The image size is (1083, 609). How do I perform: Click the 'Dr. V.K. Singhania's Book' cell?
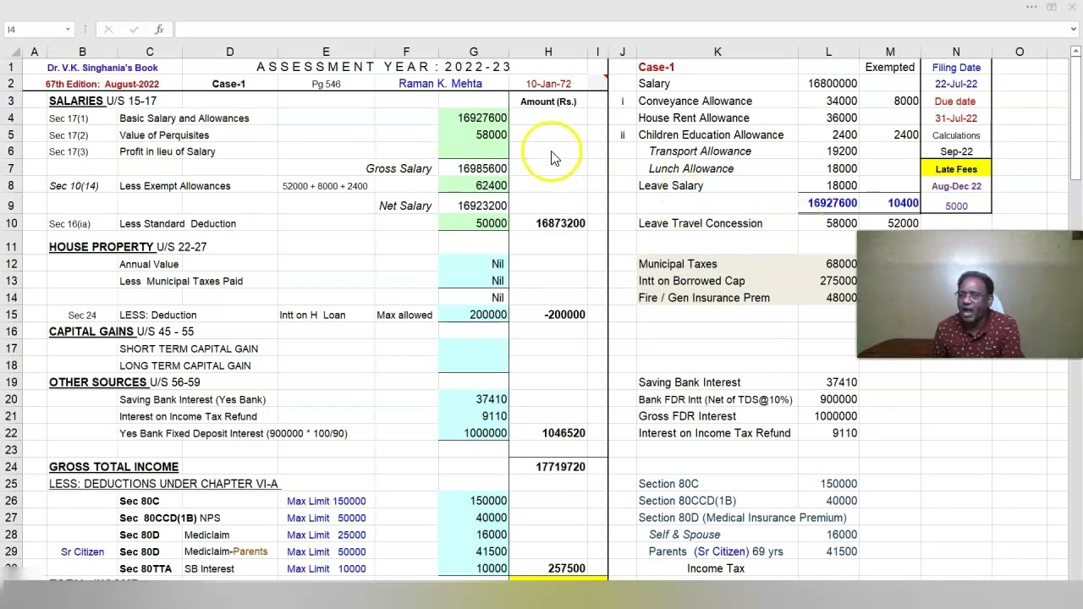point(102,68)
